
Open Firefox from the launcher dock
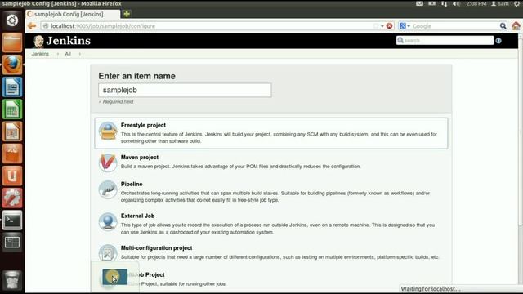click(12, 65)
